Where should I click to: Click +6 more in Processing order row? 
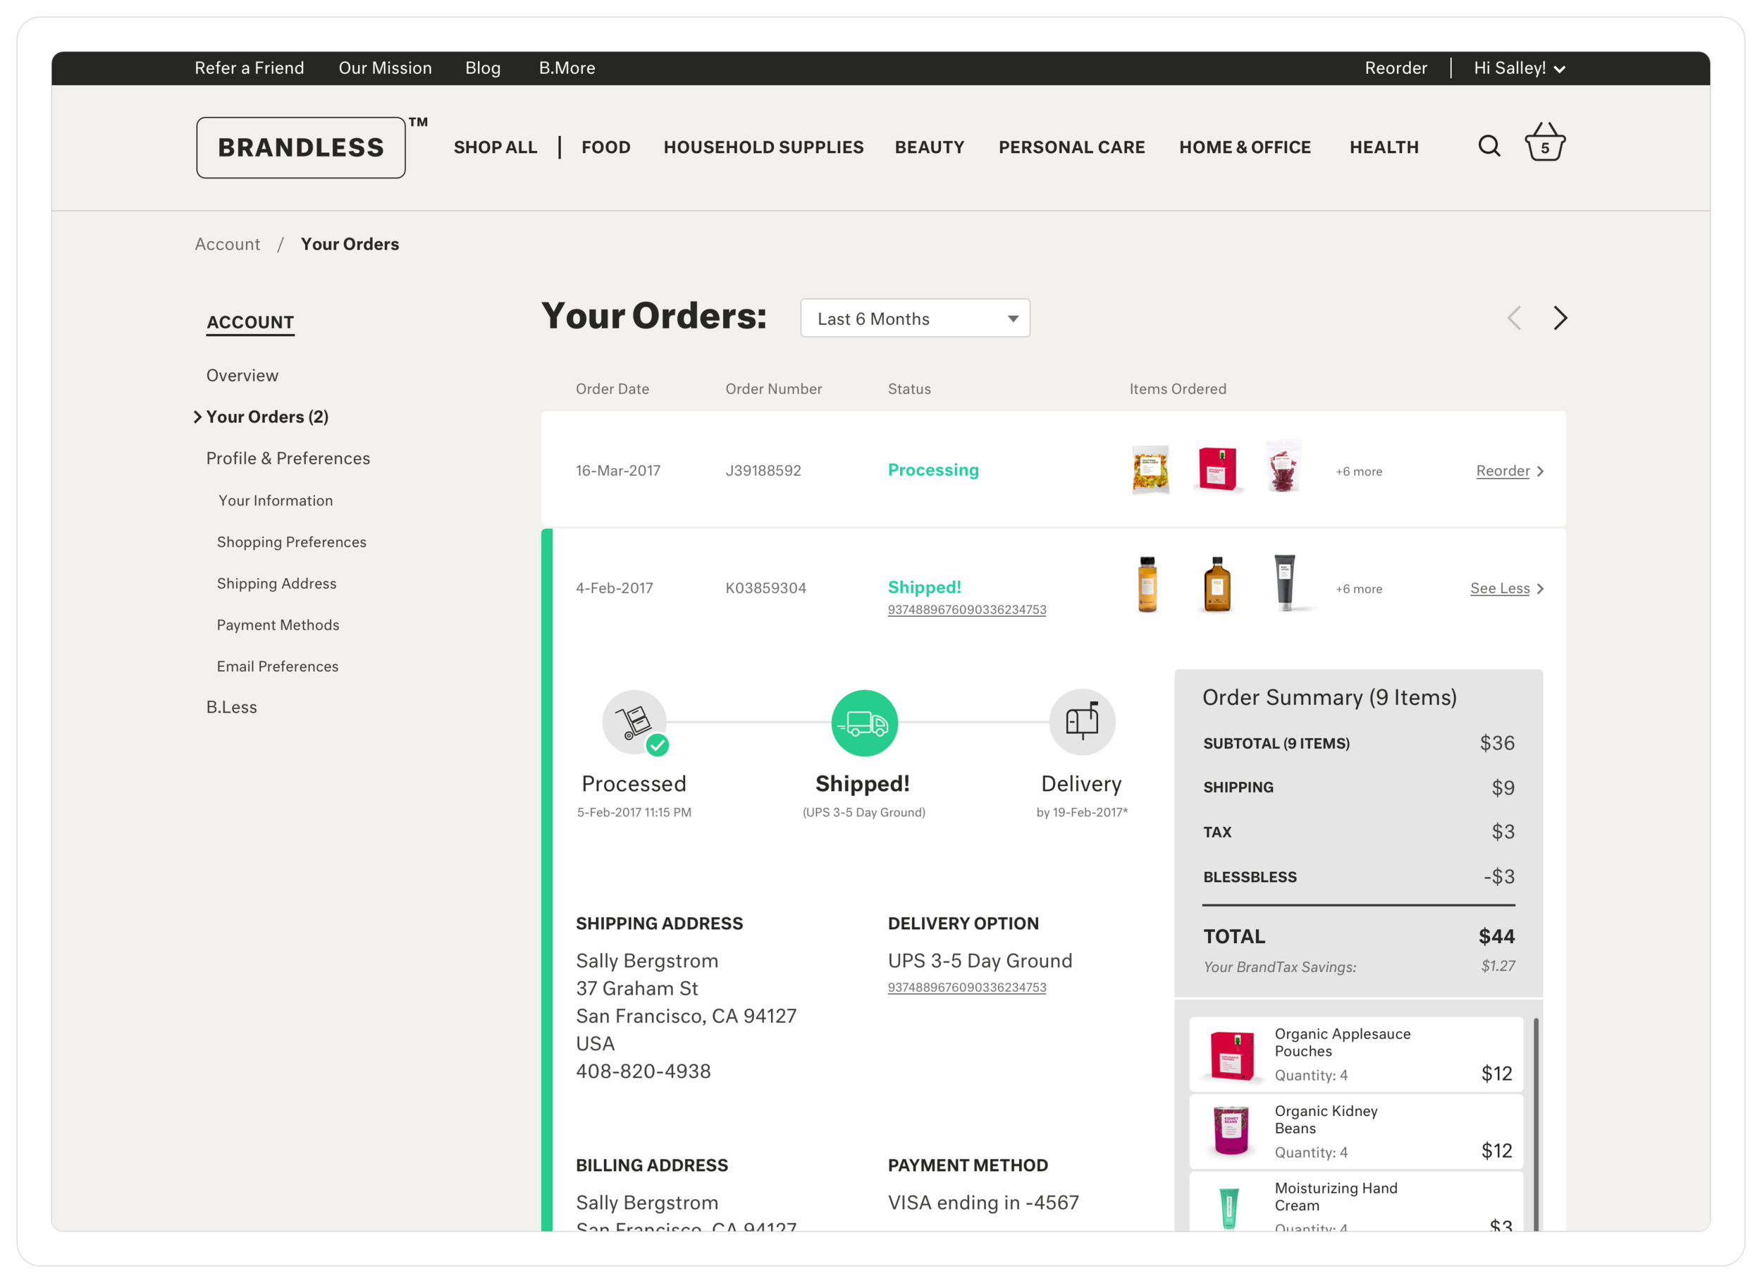point(1359,472)
